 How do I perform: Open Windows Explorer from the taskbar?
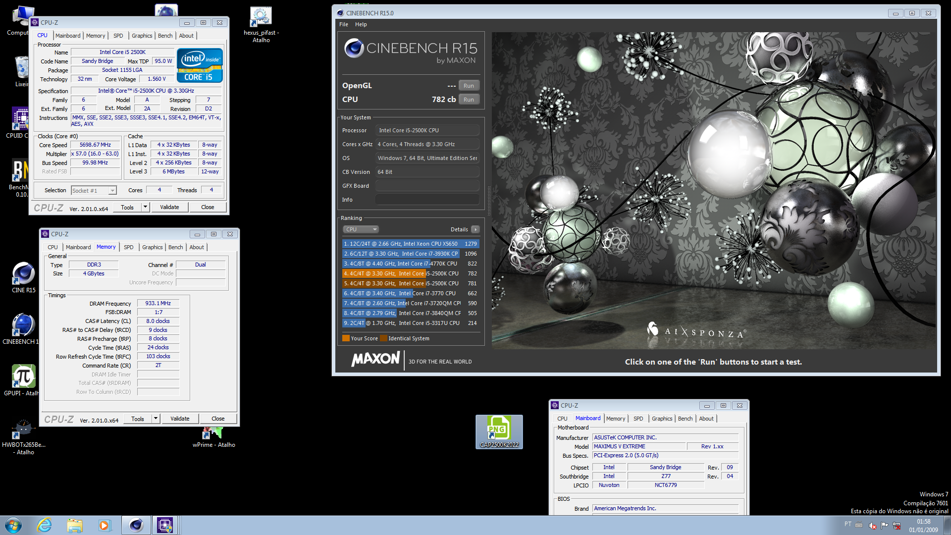[75, 525]
